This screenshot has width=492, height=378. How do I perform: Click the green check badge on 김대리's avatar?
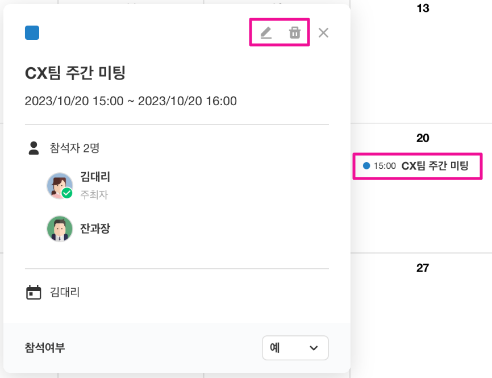(x=67, y=193)
